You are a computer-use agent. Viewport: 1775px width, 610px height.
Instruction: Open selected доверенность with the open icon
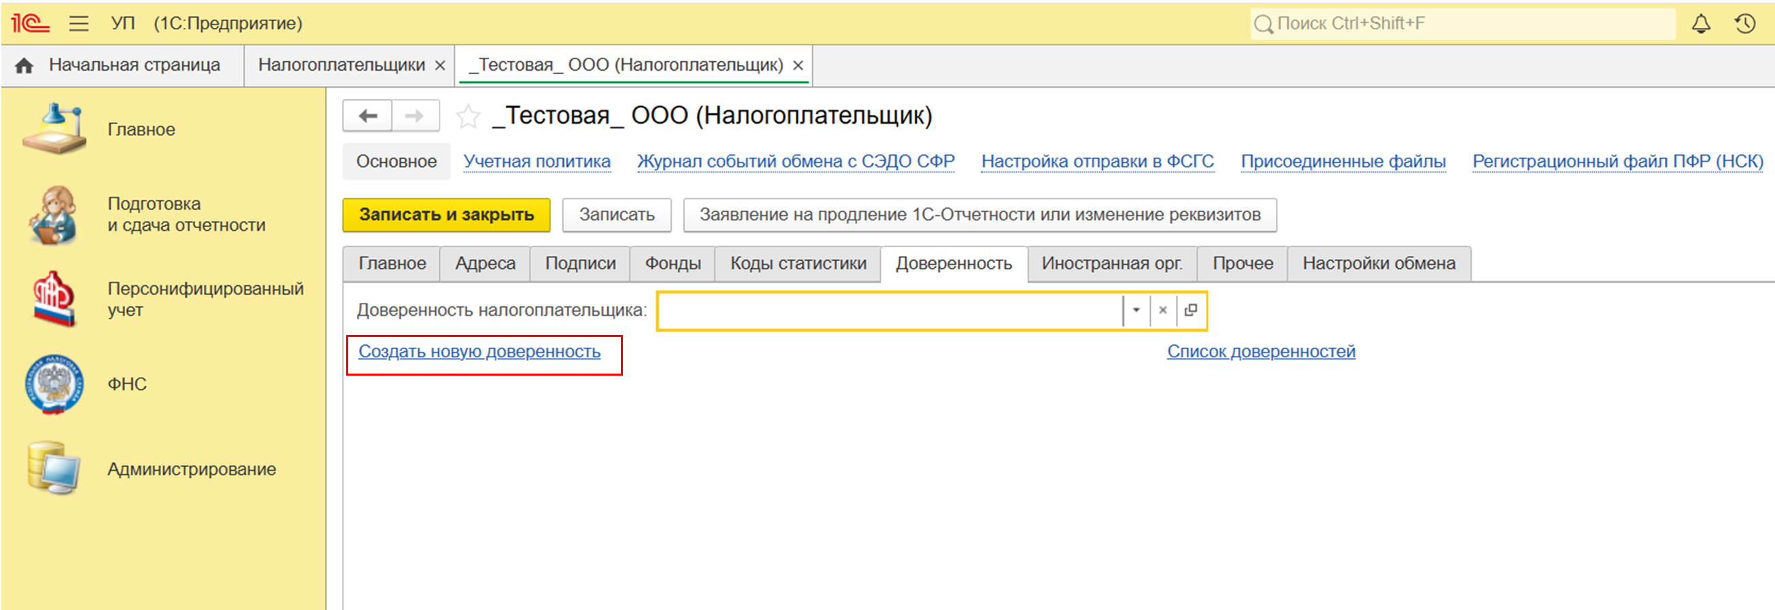tap(1191, 310)
